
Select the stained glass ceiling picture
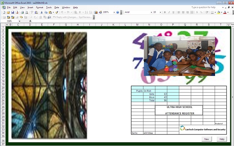click(x=49, y=85)
